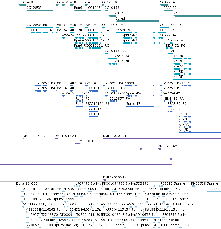Click the EP16849.3prime EST label
Screen dimensions: 221x229
pyautogui.click(x=137, y=225)
